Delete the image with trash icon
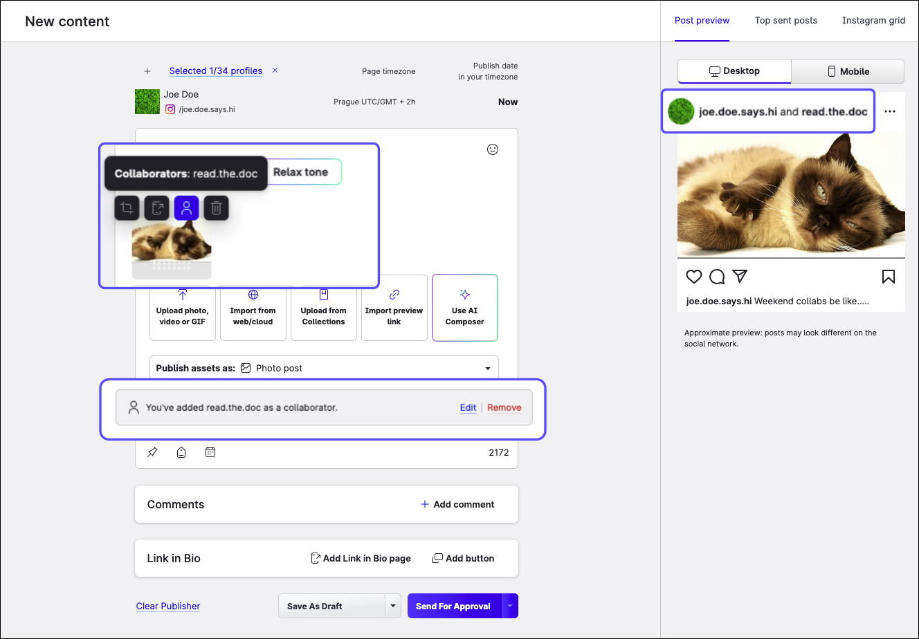This screenshot has height=639, width=919. pyautogui.click(x=216, y=208)
